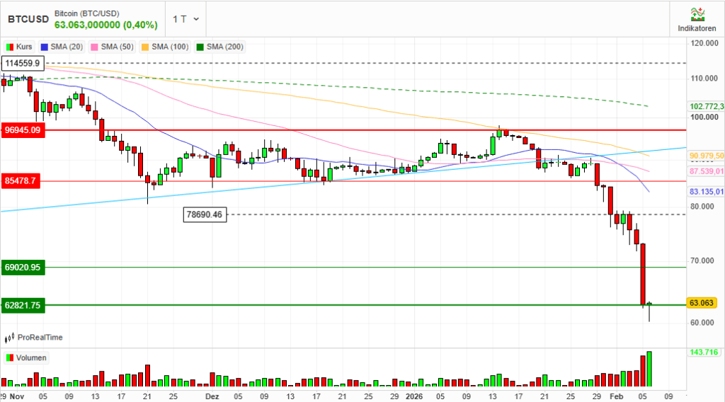Screen dimensions: 725x402
Task: Click the 62821.75 green support label
Action: click(23, 305)
